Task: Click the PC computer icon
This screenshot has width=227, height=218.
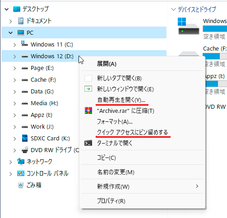Action: click(21, 33)
